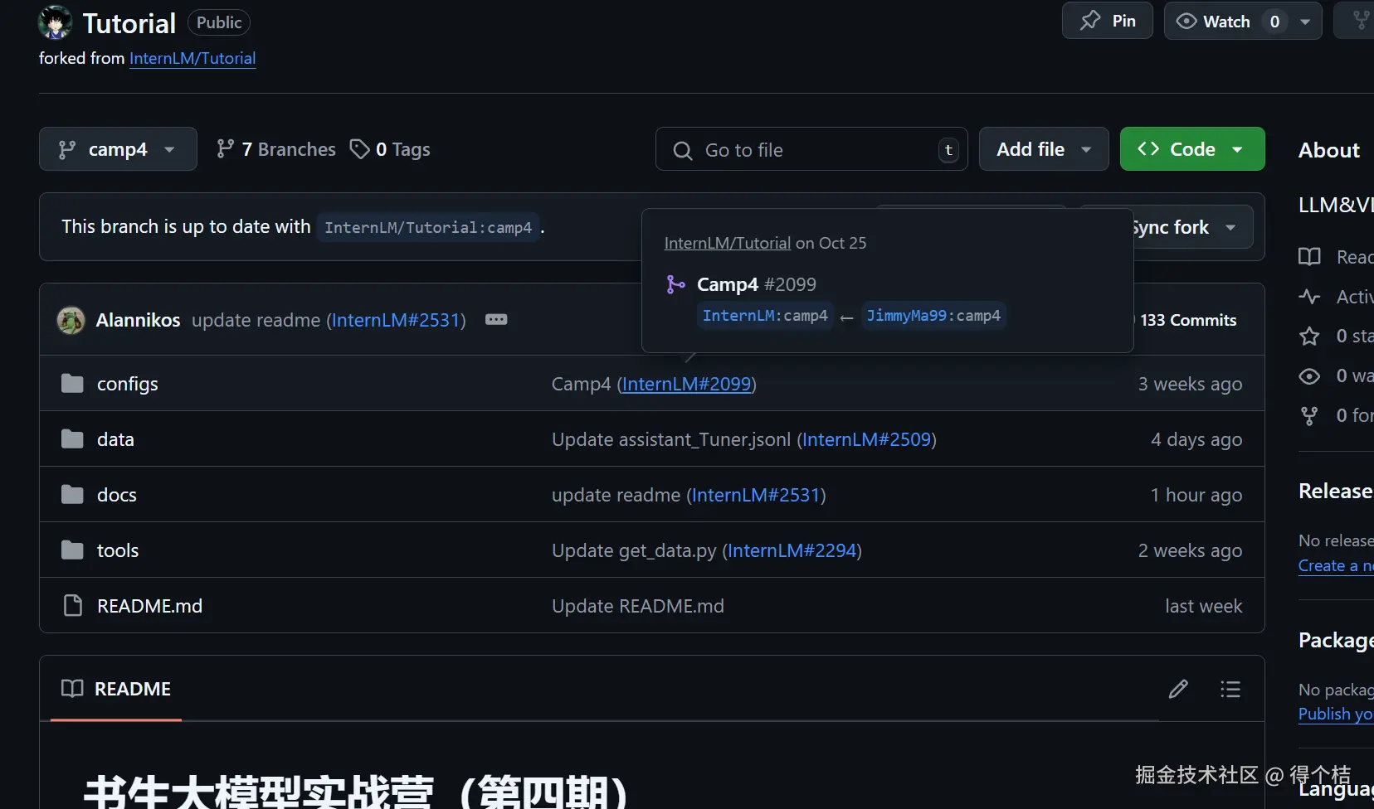Screen dimensions: 1374x809
Task: Click the Readme book icon in About
Action: point(1309,257)
